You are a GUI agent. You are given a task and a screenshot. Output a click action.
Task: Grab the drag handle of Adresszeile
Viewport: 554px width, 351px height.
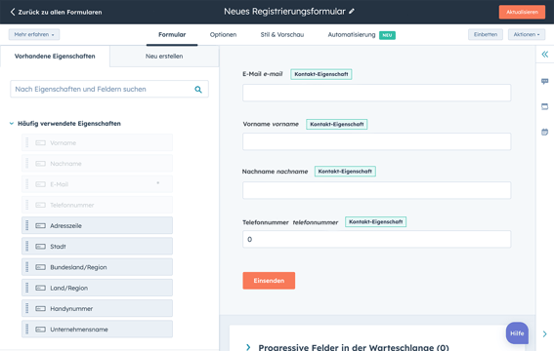click(26, 225)
